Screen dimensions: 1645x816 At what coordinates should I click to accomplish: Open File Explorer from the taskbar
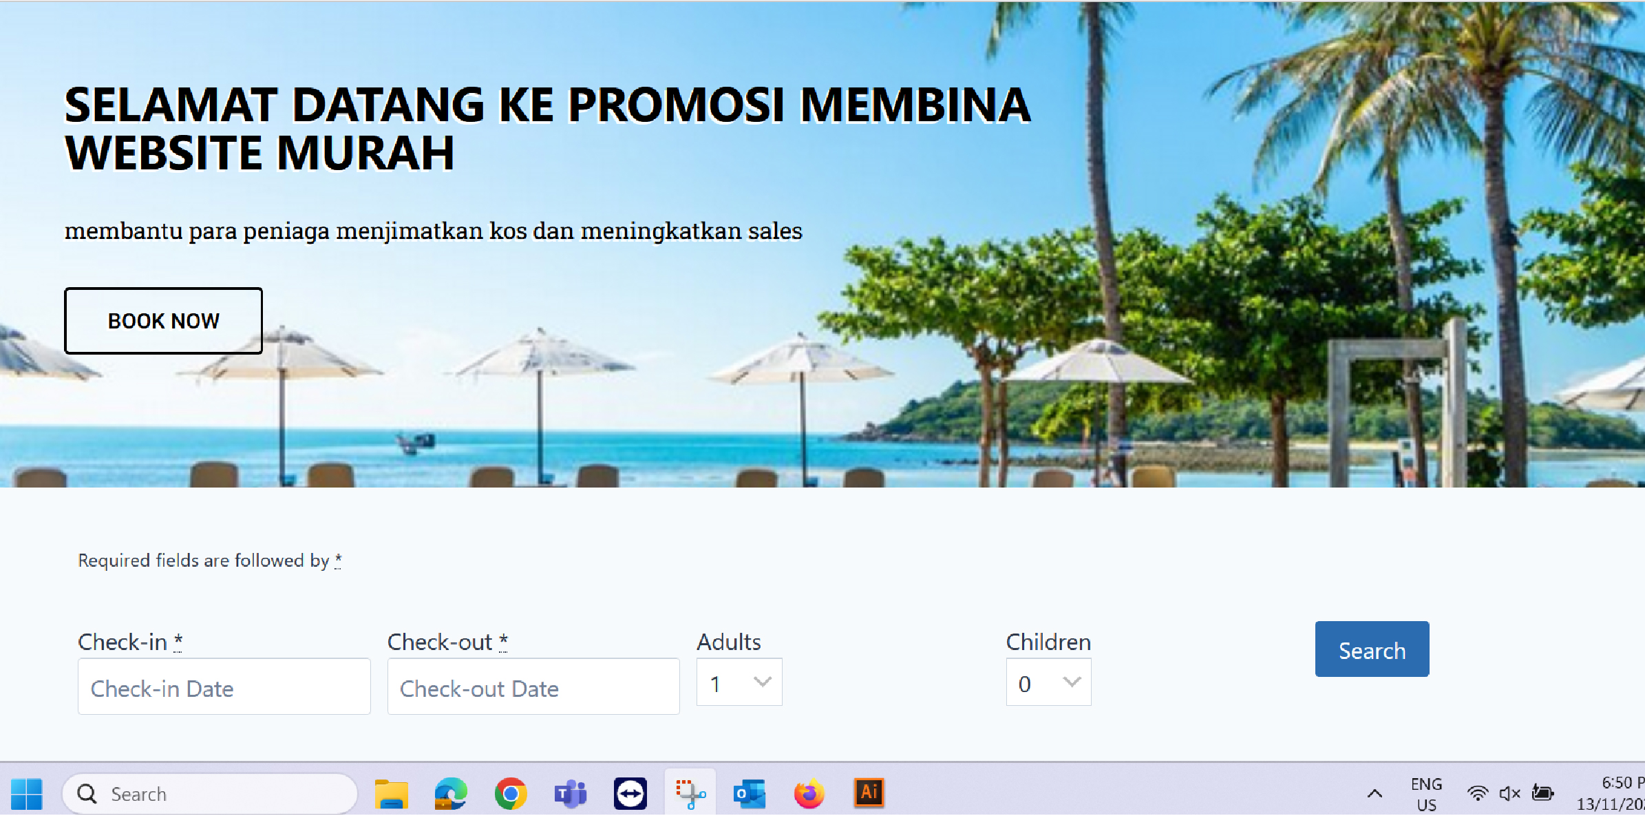pyautogui.click(x=392, y=794)
